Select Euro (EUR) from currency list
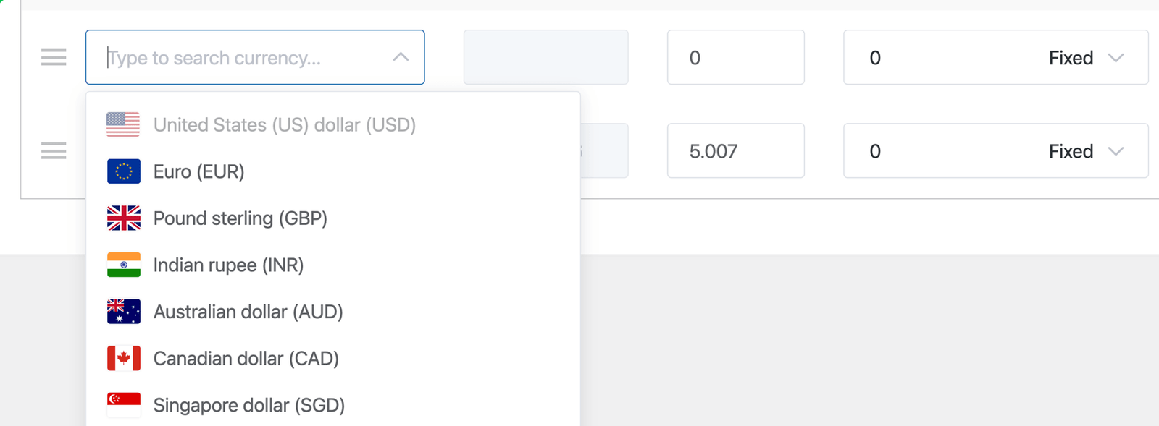The image size is (1159, 426). (x=199, y=172)
